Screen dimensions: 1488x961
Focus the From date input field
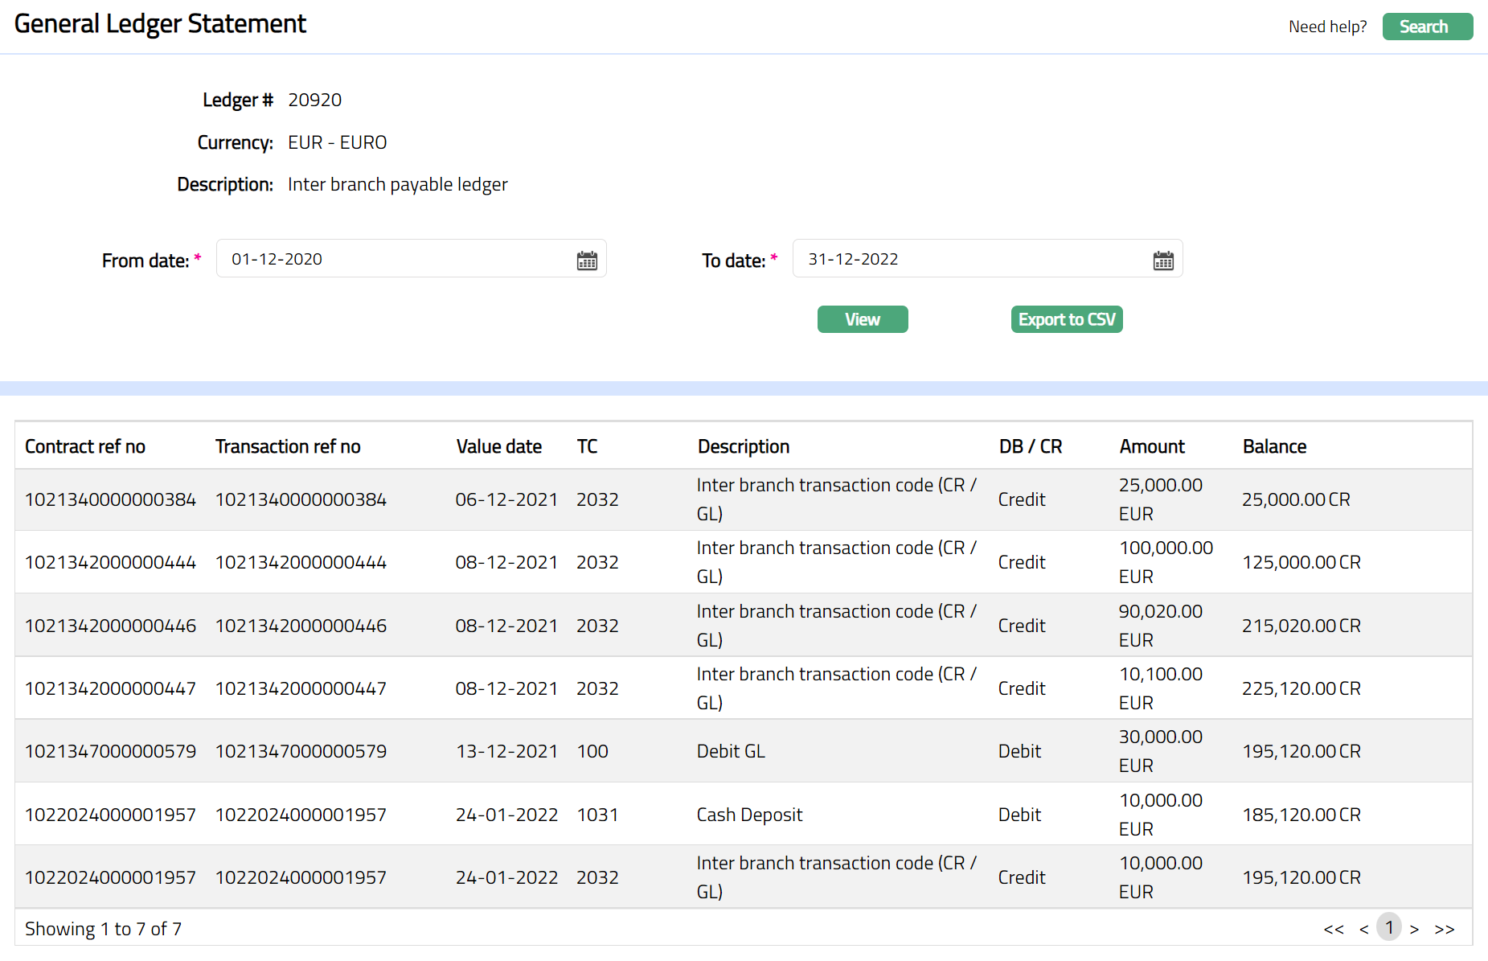click(394, 259)
